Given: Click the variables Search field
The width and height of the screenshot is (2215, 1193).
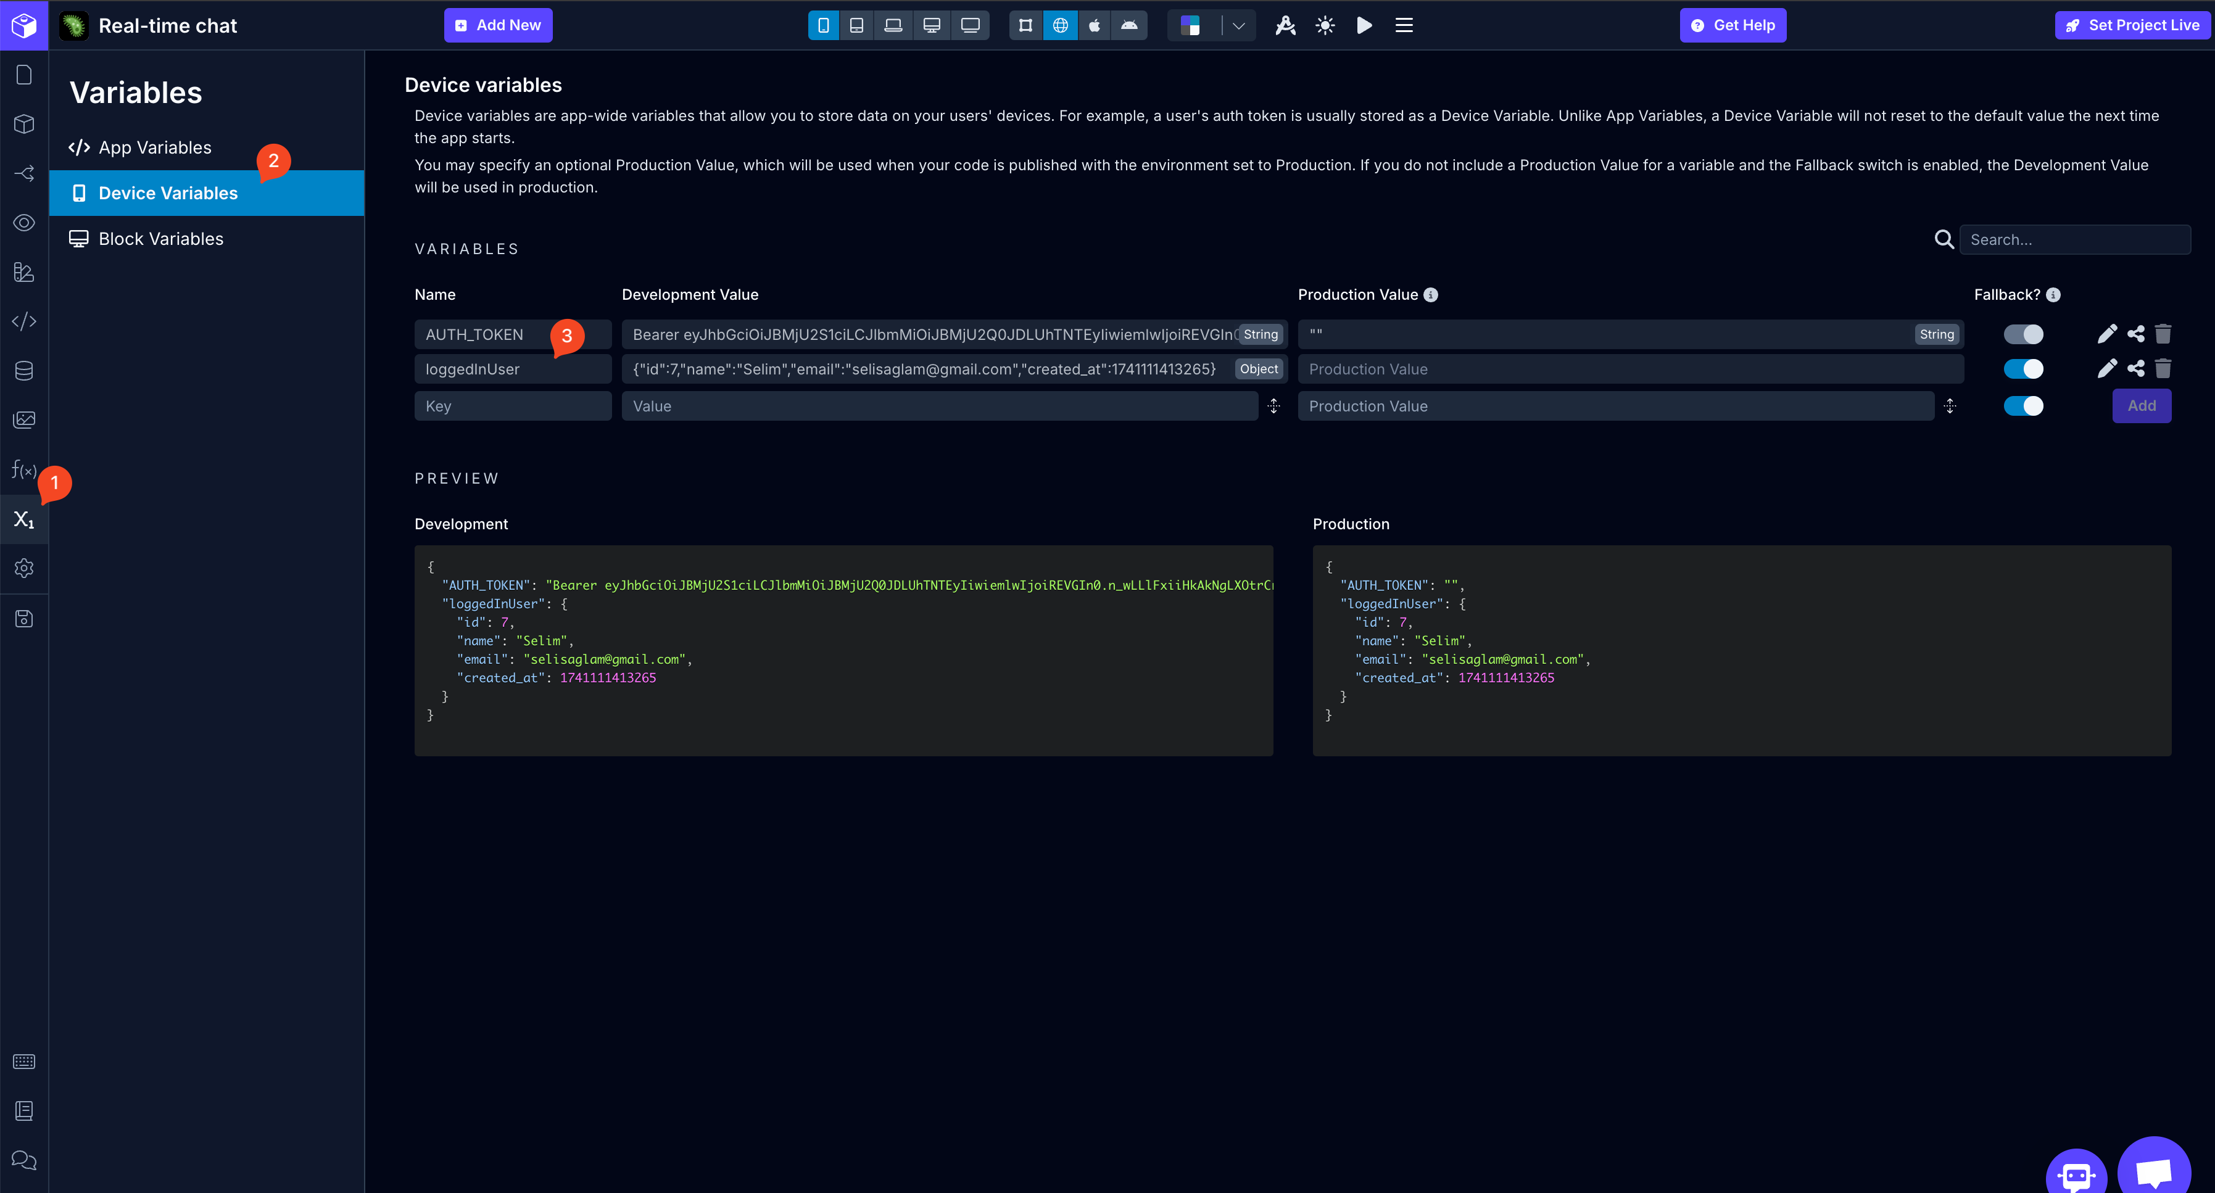Looking at the screenshot, I should click(x=2075, y=240).
